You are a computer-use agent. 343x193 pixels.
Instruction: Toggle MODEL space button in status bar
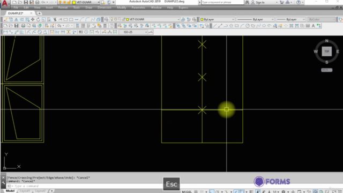(x=187, y=191)
